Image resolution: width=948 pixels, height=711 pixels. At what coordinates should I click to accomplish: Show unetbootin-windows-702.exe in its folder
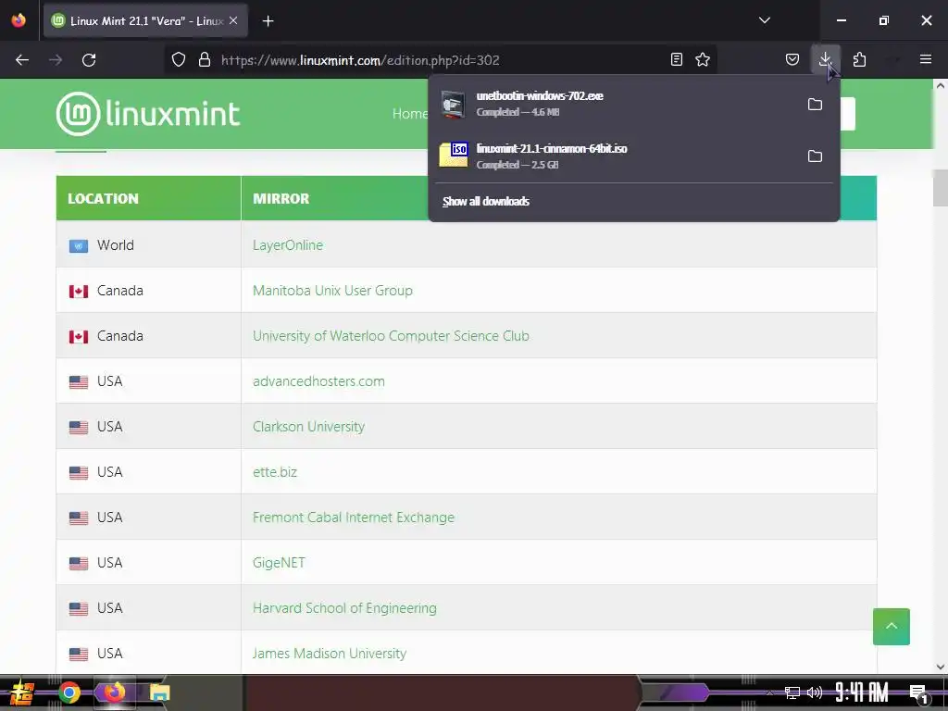click(815, 104)
